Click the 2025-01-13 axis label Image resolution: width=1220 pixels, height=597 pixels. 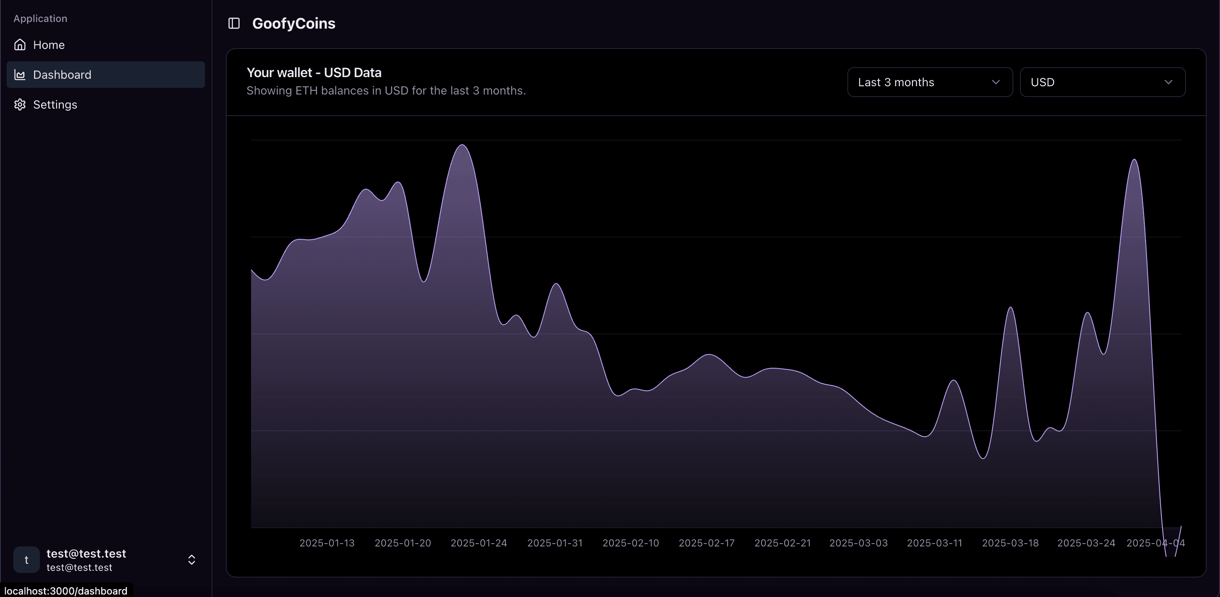click(x=327, y=543)
